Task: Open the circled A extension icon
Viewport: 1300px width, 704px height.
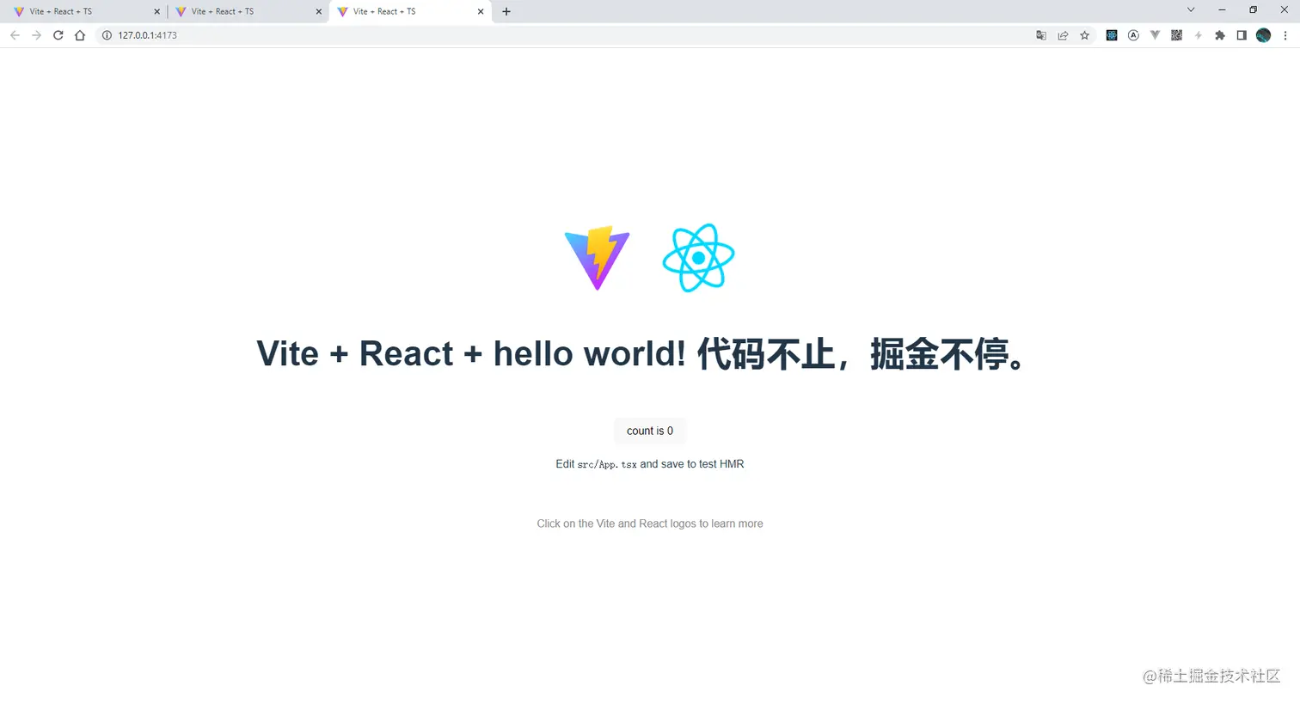Action: tap(1133, 35)
